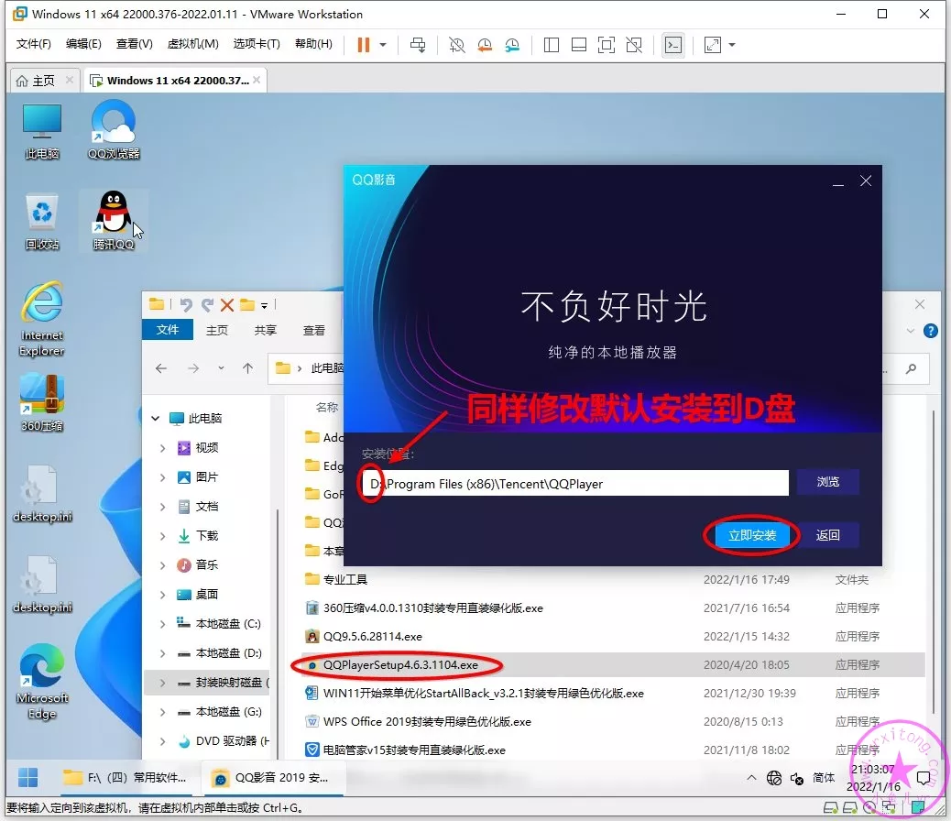The width and height of the screenshot is (951, 821).
Task: Open the 腾讯QQ penguin desktop icon
Action: [x=114, y=220]
